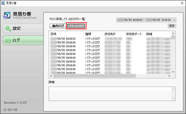Open the log date range dropdown
The width and height of the screenshot is (186, 114).
pos(146,20)
